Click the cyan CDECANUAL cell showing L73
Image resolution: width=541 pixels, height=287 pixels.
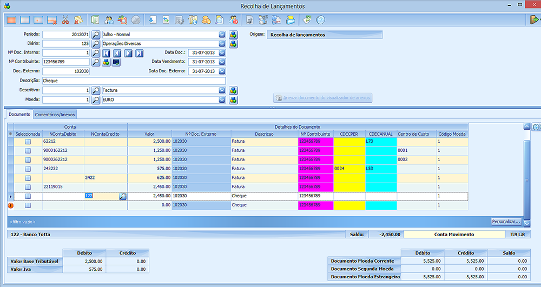381,142
